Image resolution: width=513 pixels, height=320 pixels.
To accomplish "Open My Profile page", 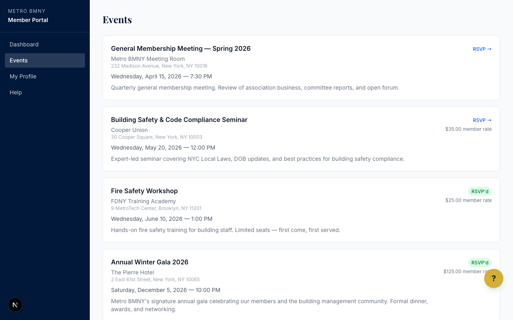I will point(23,76).
